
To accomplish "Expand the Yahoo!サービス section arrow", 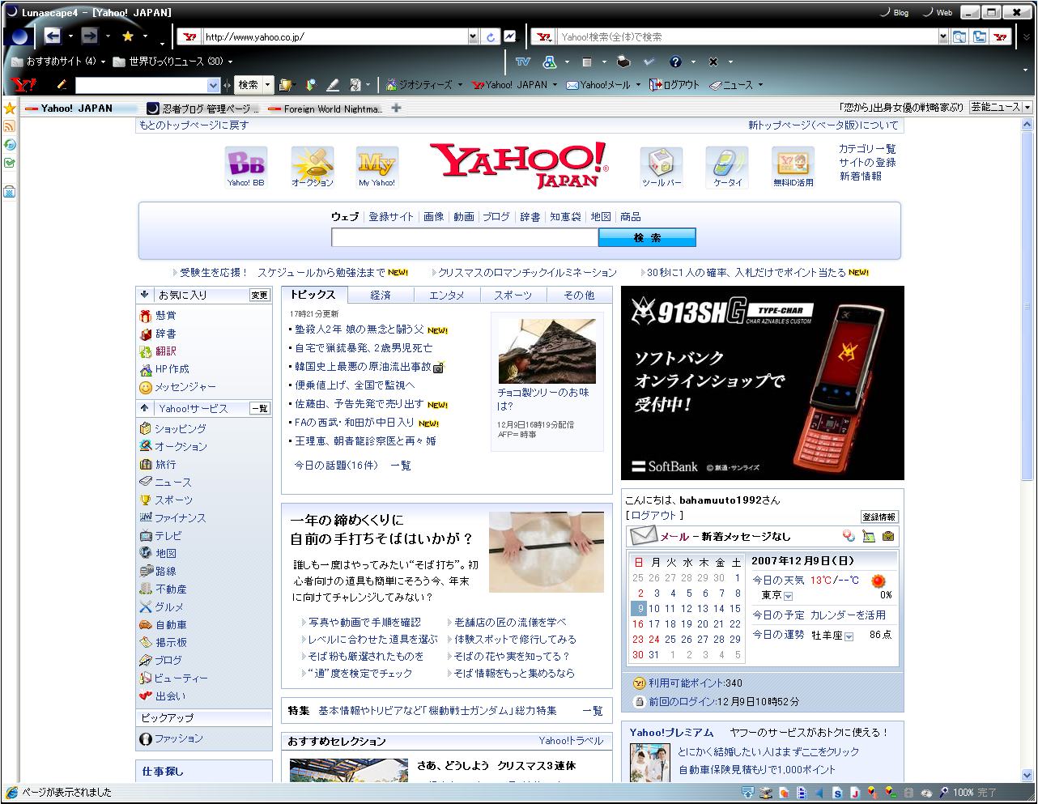I will click(145, 408).
